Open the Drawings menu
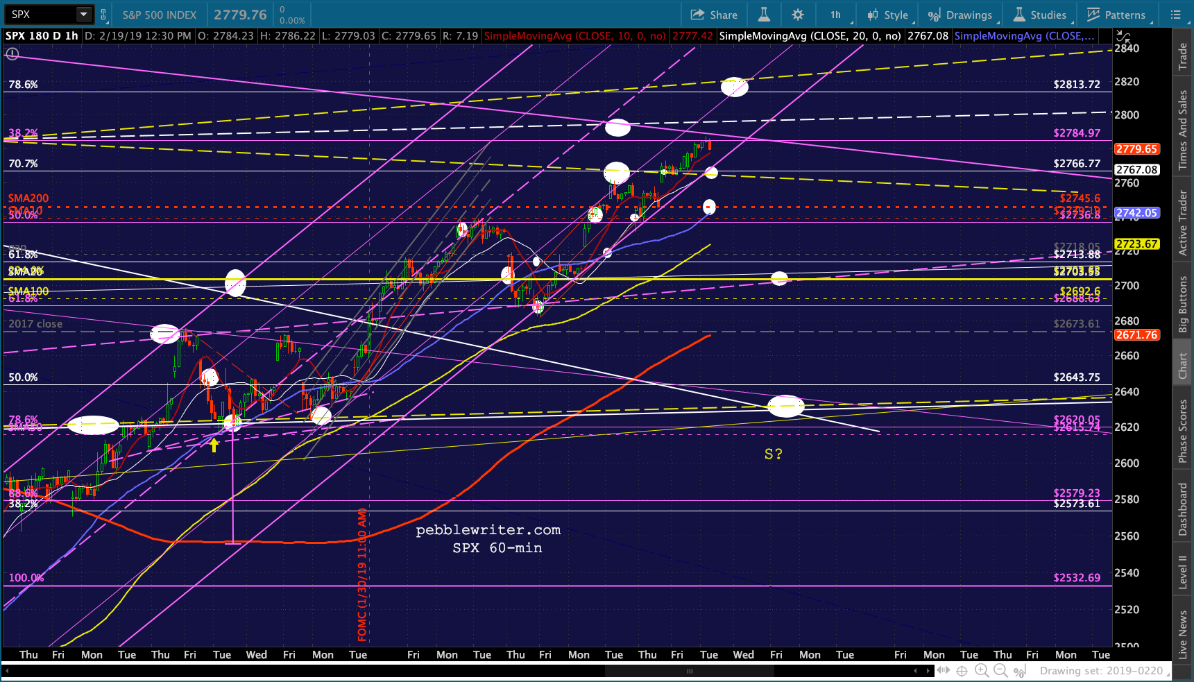1194x682 pixels. tap(960, 15)
